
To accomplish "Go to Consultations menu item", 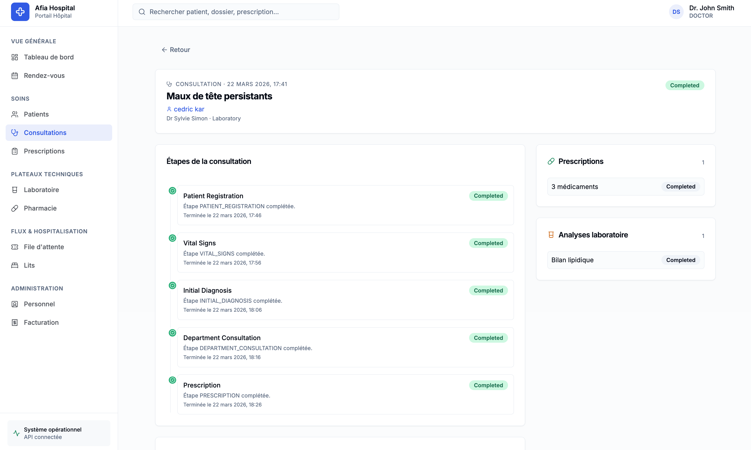I will coord(59,132).
